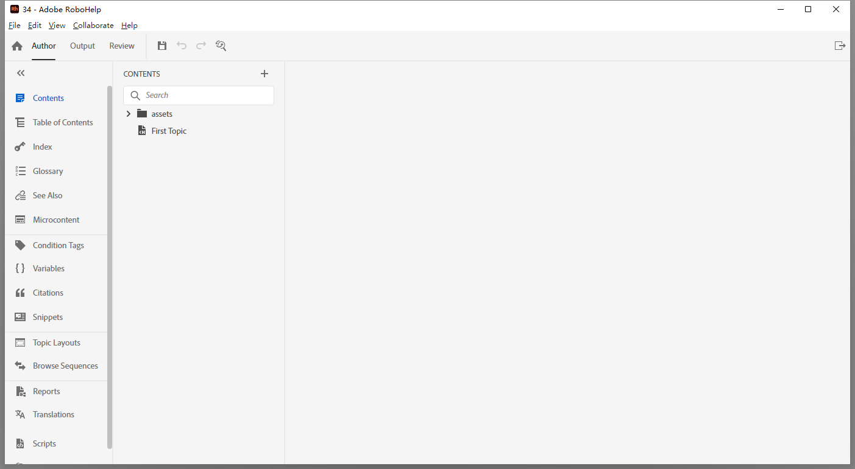Go to the Home screen icon

17,46
